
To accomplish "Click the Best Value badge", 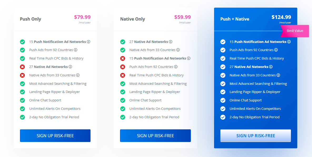I will point(295,31).
